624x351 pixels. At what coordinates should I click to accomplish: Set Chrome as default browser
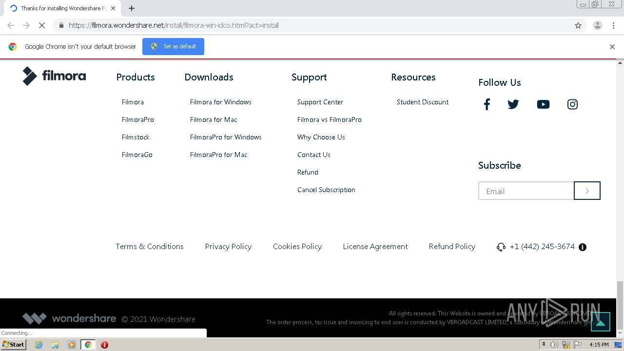pyautogui.click(x=173, y=46)
